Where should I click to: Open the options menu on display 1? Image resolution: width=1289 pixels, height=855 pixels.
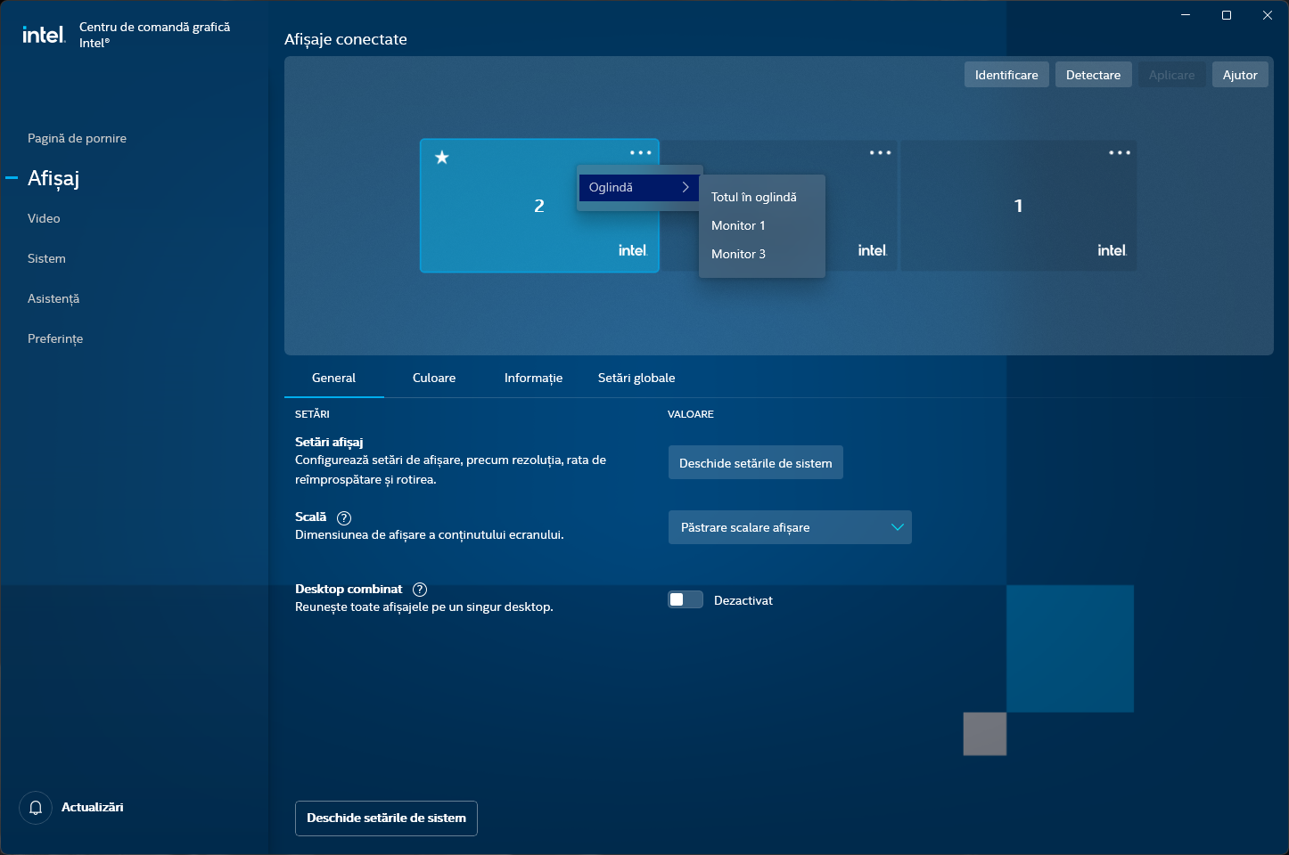(1119, 152)
